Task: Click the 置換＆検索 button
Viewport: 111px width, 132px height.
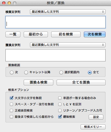Action: tap(38, 82)
